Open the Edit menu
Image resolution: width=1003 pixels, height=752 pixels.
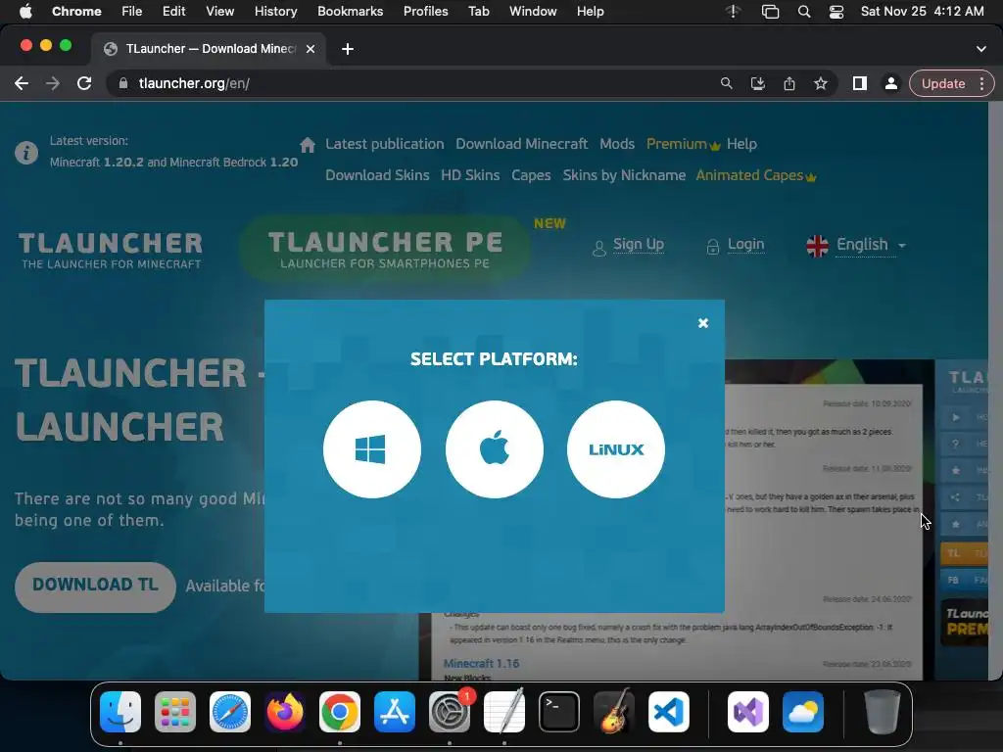[x=173, y=11]
